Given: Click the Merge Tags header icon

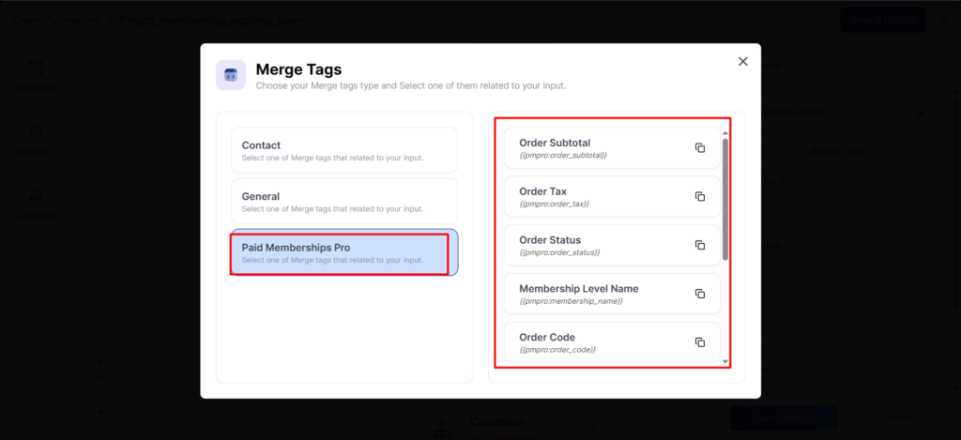Looking at the screenshot, I should click(231, 75).
